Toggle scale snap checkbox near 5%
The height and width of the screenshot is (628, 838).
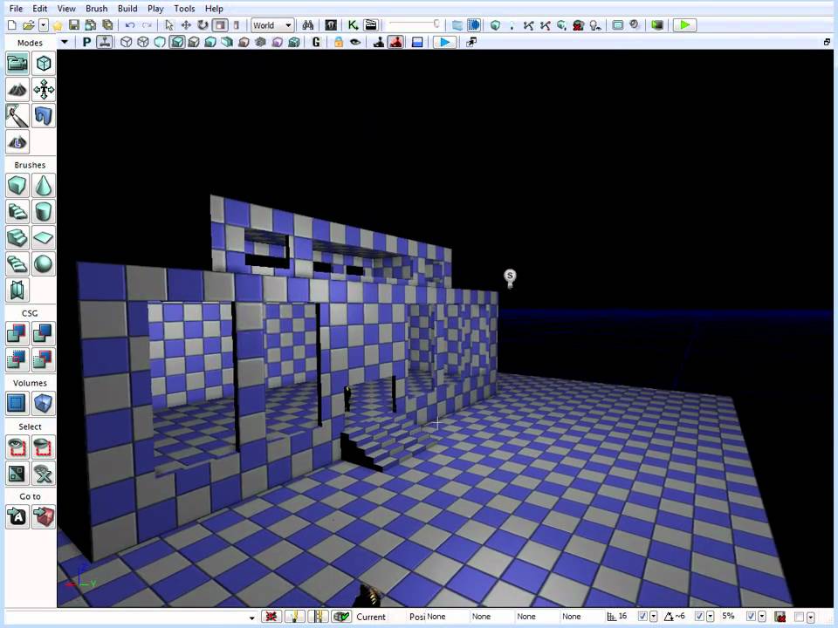coord(751,617)
